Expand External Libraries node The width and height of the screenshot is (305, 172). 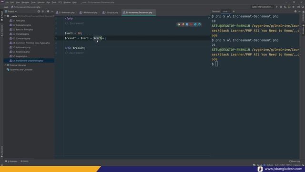point(5,65)
